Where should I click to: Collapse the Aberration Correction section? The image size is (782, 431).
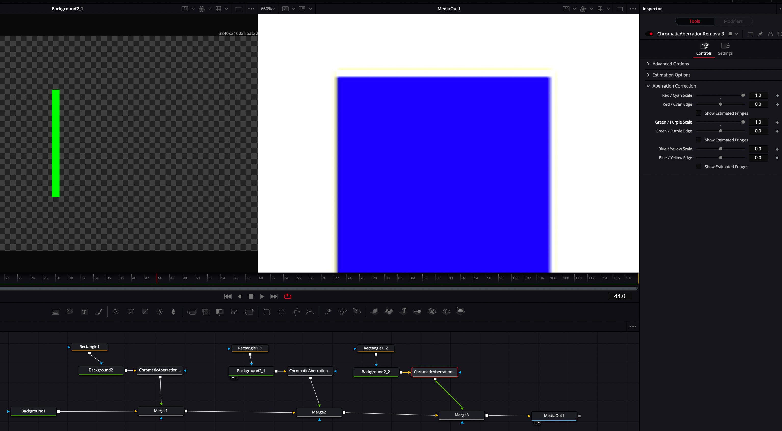648,86
